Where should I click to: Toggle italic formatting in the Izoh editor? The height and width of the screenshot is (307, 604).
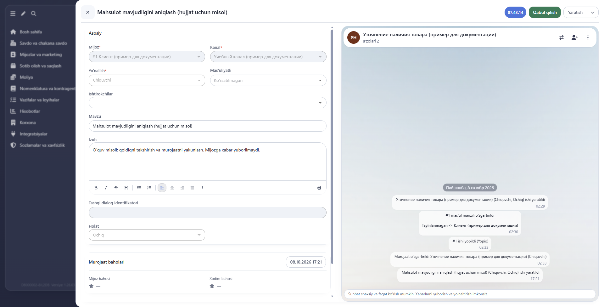coord(106,188)
